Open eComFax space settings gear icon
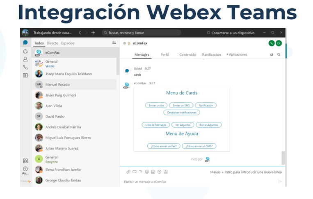The height and width of the screenshot is (199, 313). tap(125, 43)
